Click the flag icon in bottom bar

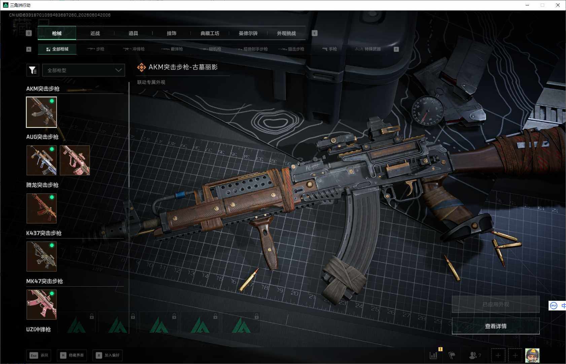[452, 355]
